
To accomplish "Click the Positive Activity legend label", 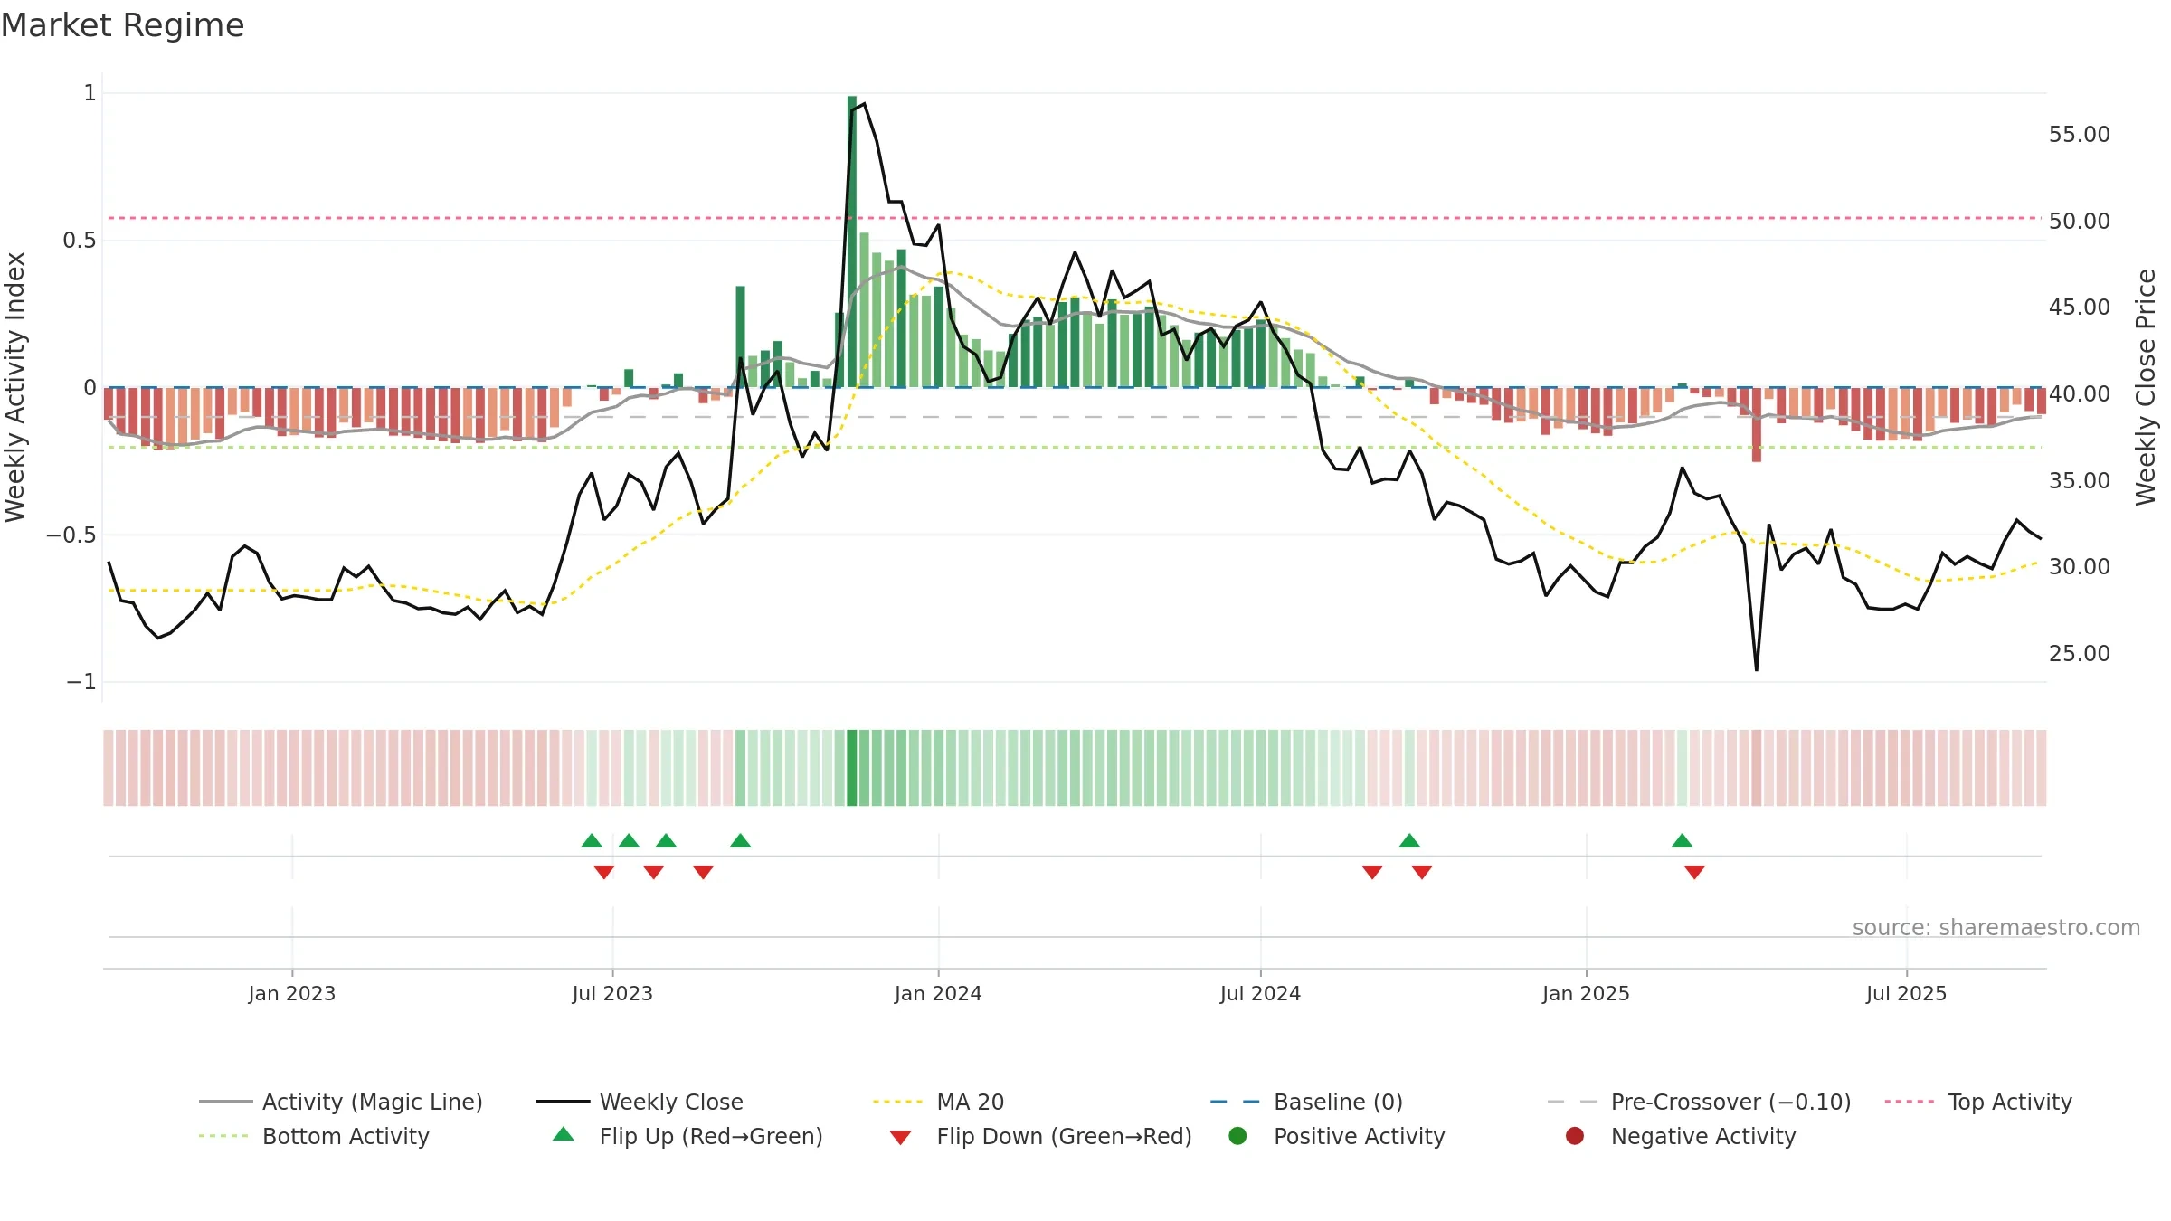I will coord(1359,1136).
